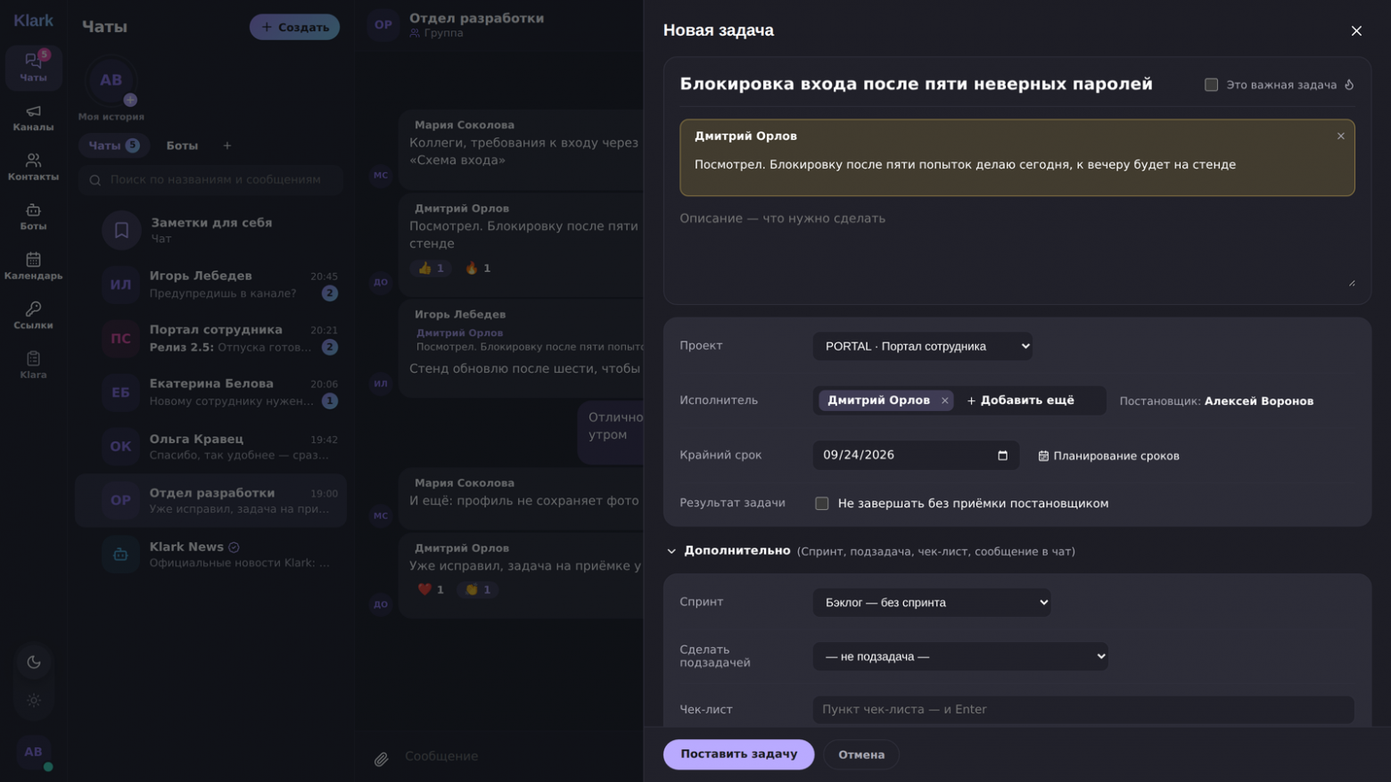Mark this as an important task
Viewport: 1391px width, 782px height.
[x=1211, y=85]
